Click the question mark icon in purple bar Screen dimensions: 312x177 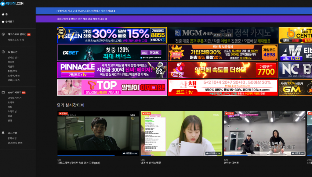[x=106, y=19]
